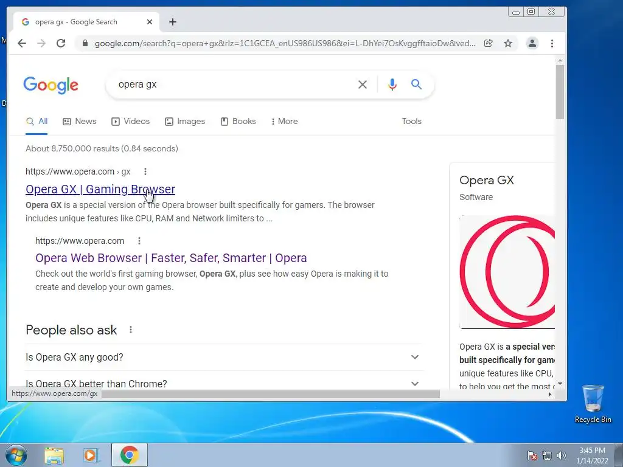Click the scrollbar up arrow
Screen dimensions: 623x467
coord(560,61)
